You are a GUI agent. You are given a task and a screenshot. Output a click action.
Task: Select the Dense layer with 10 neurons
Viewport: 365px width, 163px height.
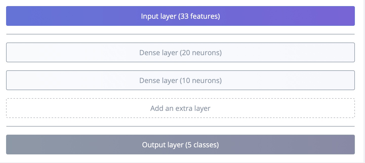pos(180,80)
